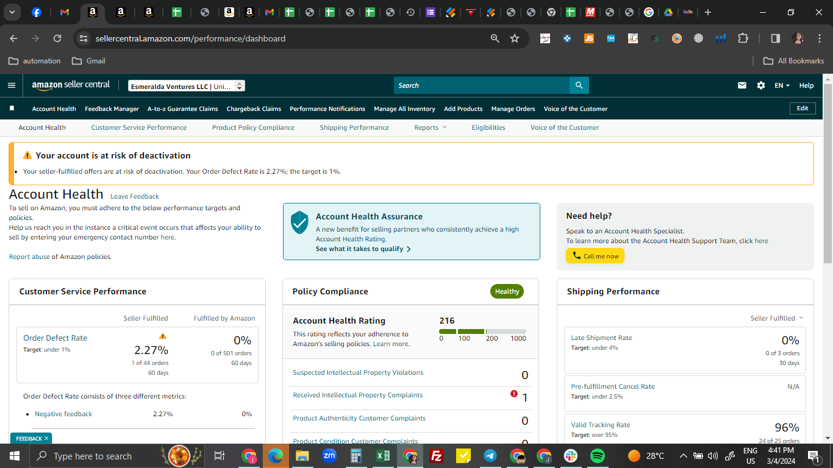This screenshot has height=468, width=833.
Task: Switch to the Customer Service Performance tab
Action: click(x=139, y=127)
